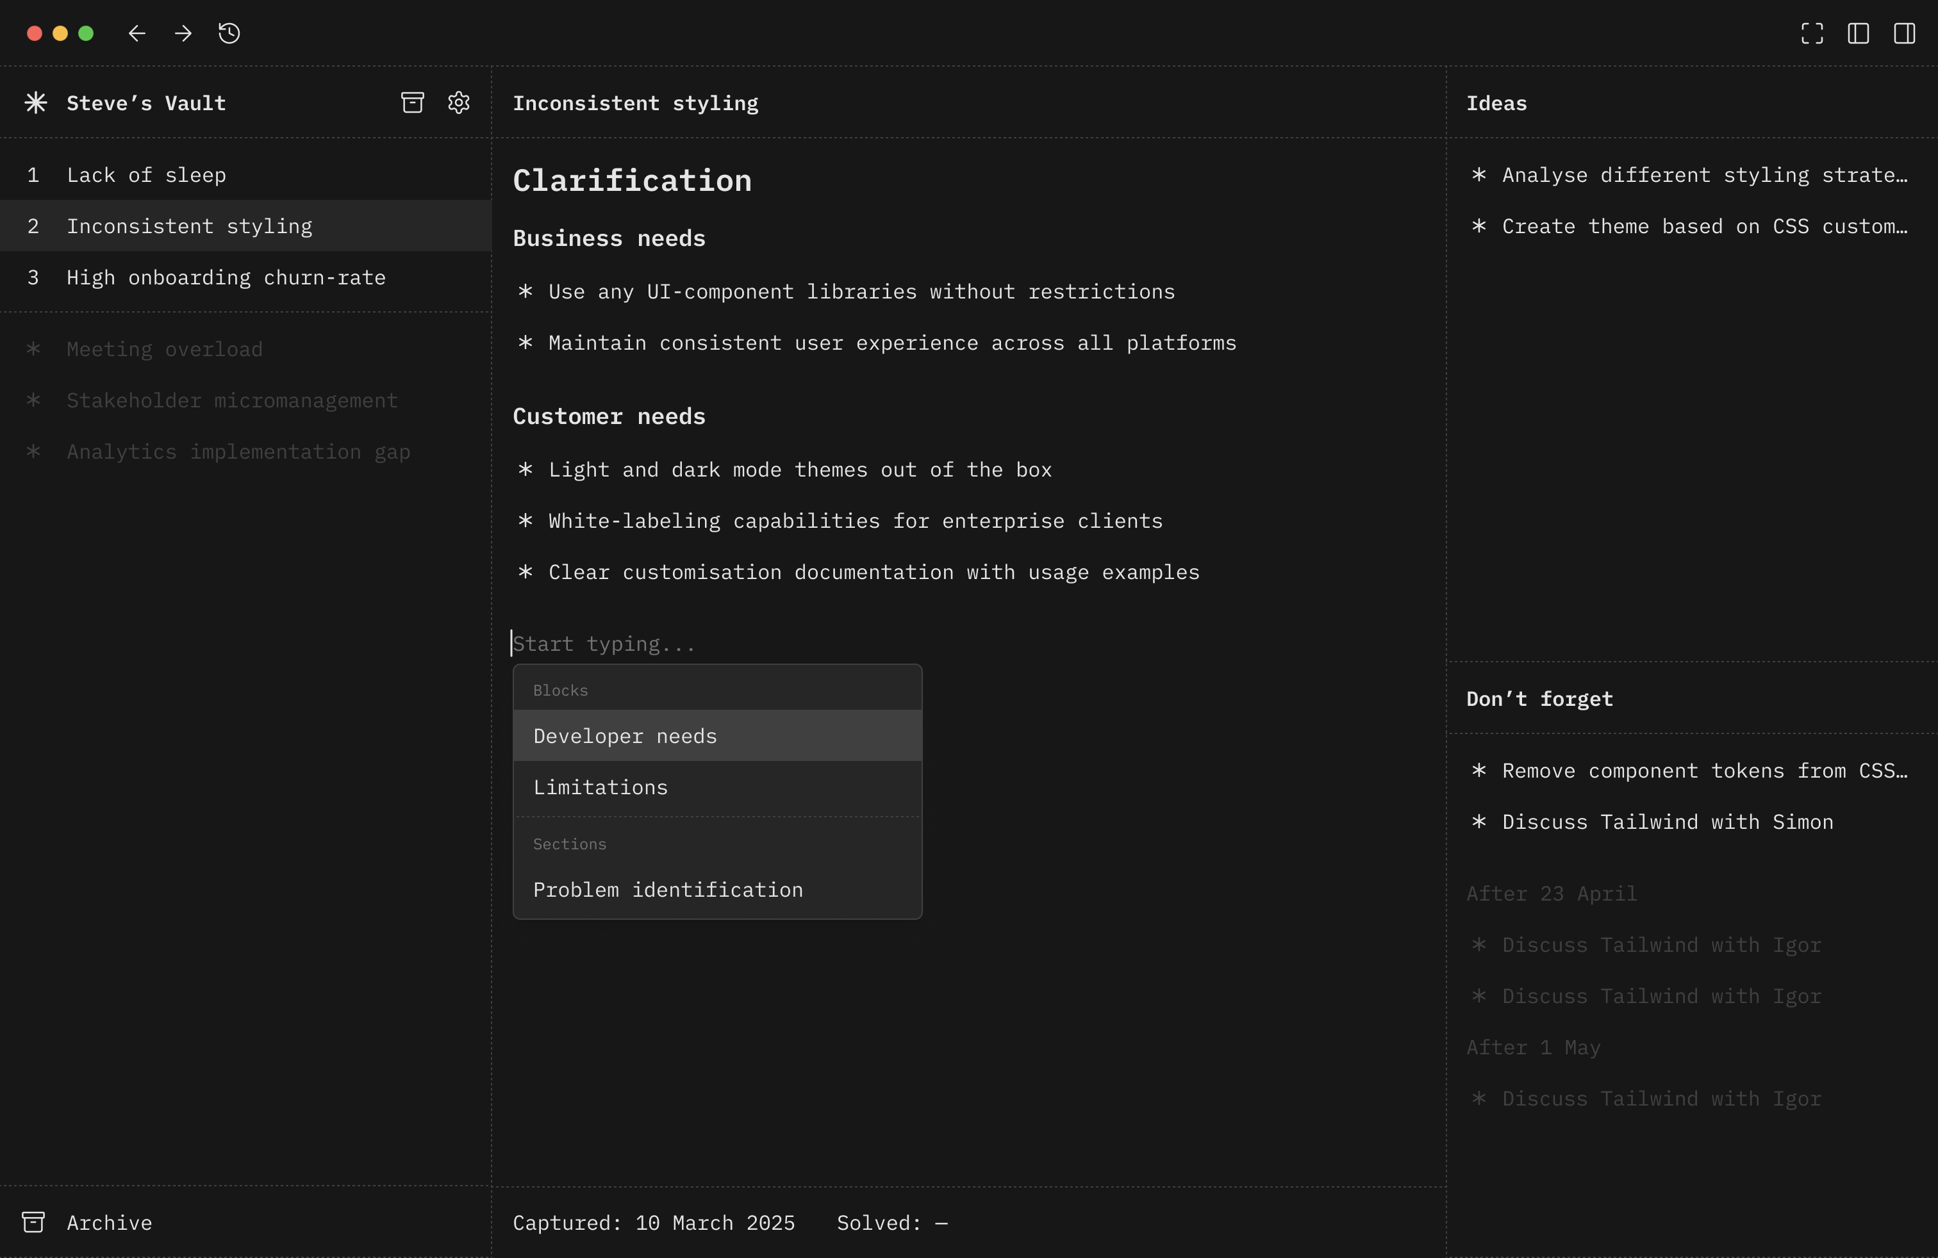
Task: Click the asterisk icon beside Steve's Vault
Action: coord(36,102)
